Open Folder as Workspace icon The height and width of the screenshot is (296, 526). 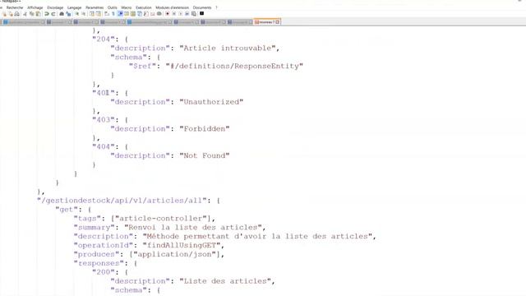tap(153, 14)
